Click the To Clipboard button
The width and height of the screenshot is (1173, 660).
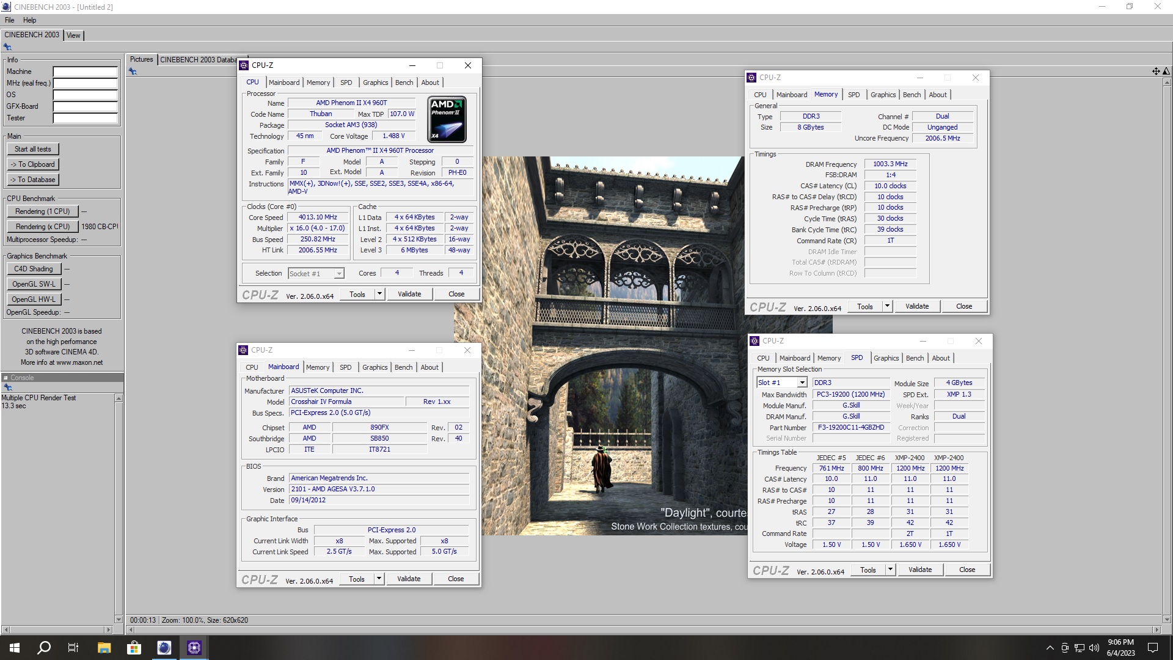(x=33, y=164)
